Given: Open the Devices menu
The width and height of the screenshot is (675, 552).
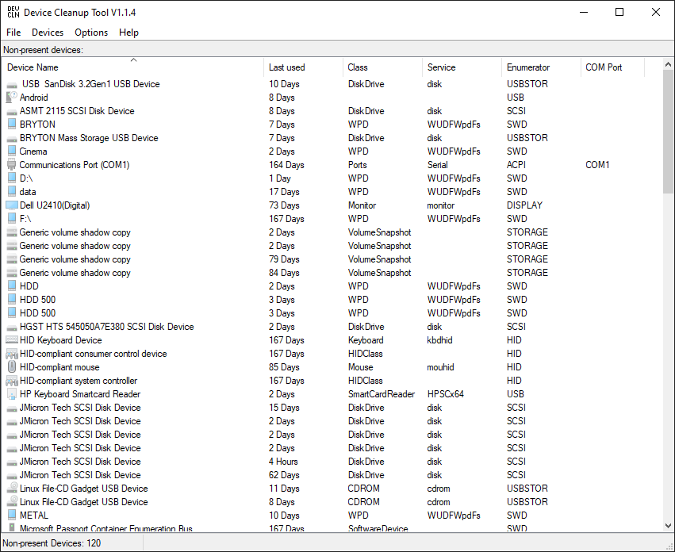Looking at the screenshot, I should coord(48,33).
